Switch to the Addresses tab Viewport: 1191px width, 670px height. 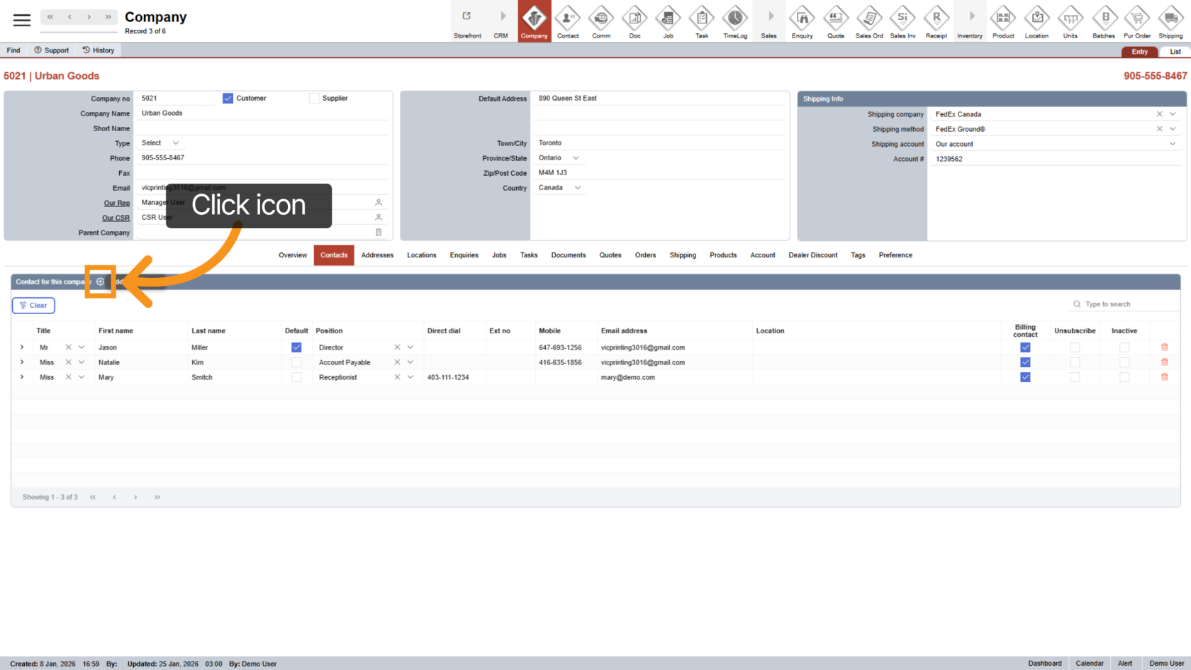pos(377,255)
